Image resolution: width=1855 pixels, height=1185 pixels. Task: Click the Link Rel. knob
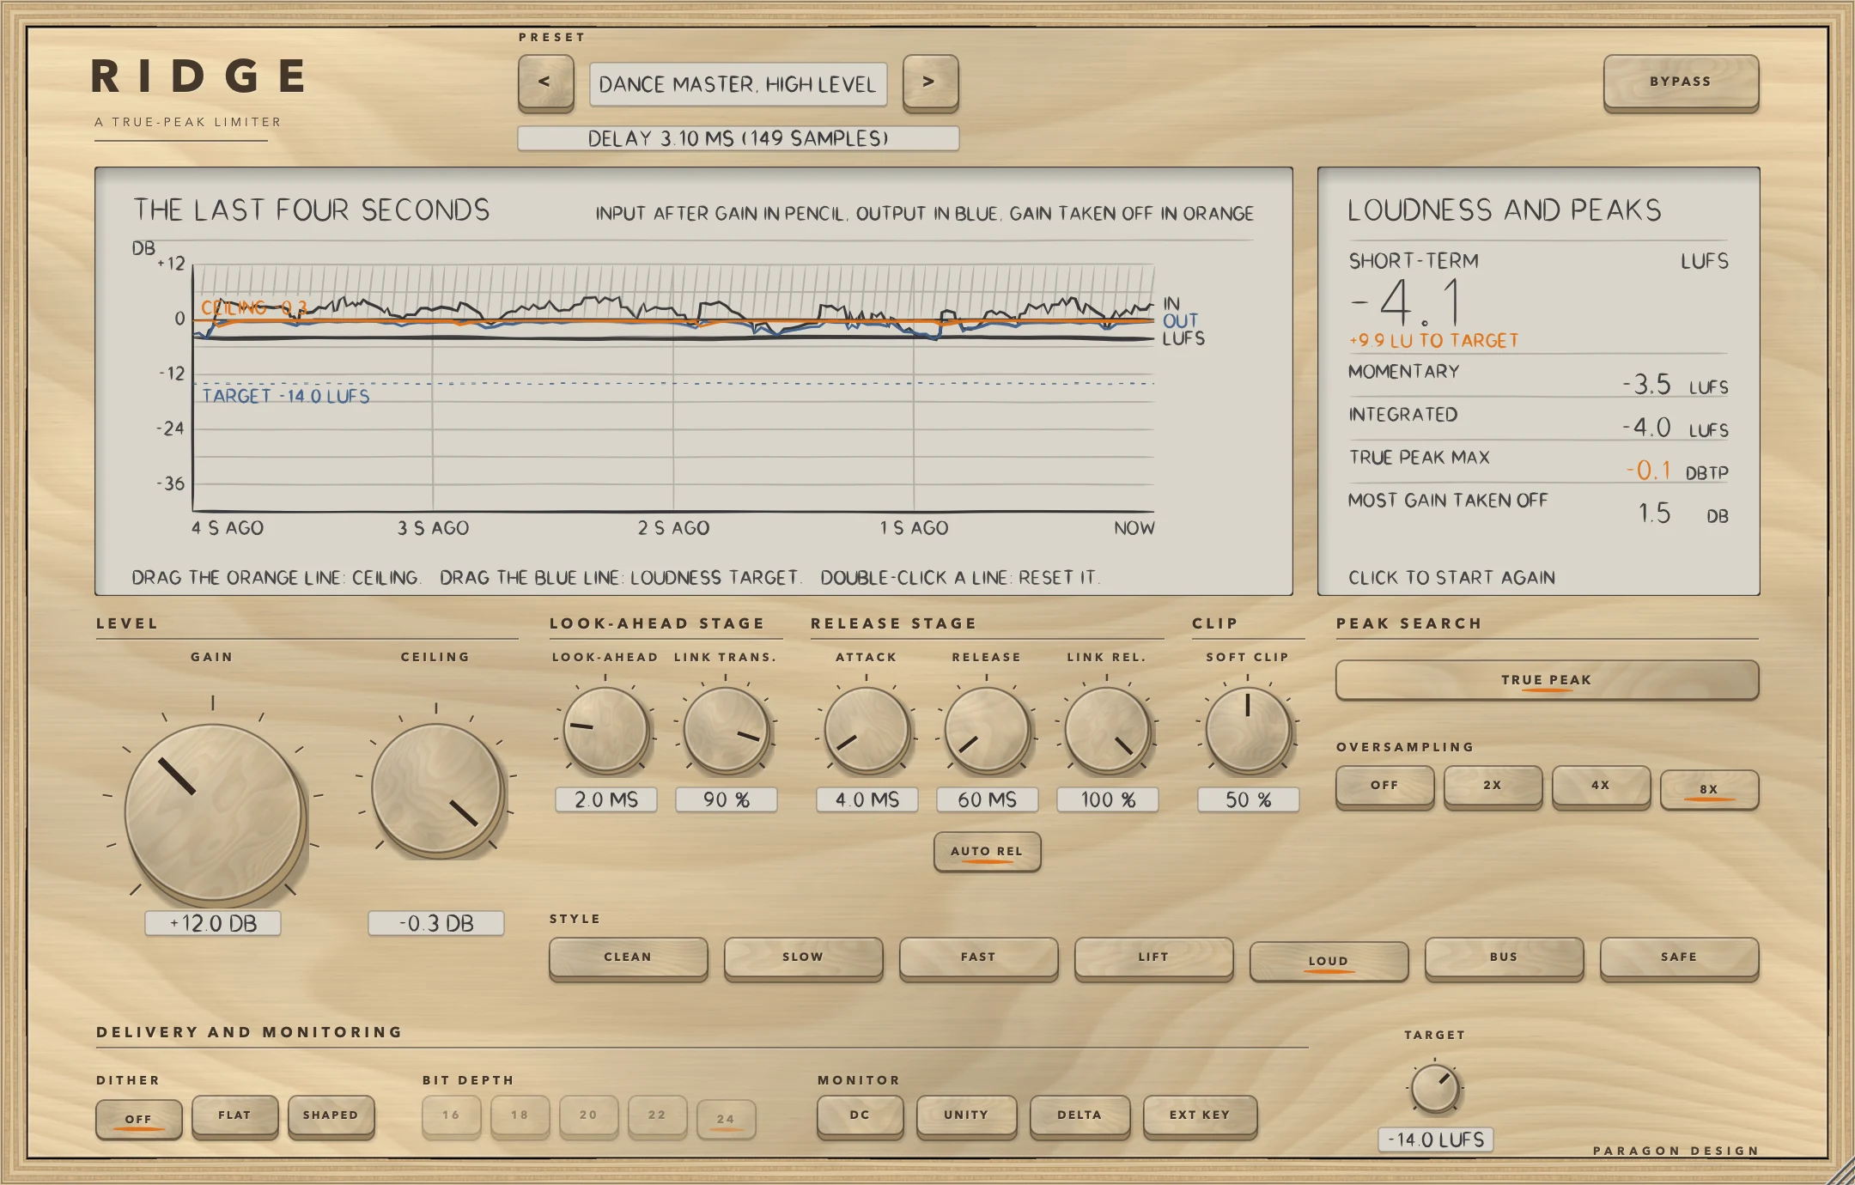(1107, 729)
